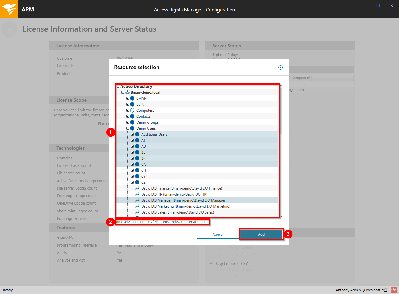Click the 8man-demo.local domain icon
Screen dimensions: 399x294
tap(127, 92)
